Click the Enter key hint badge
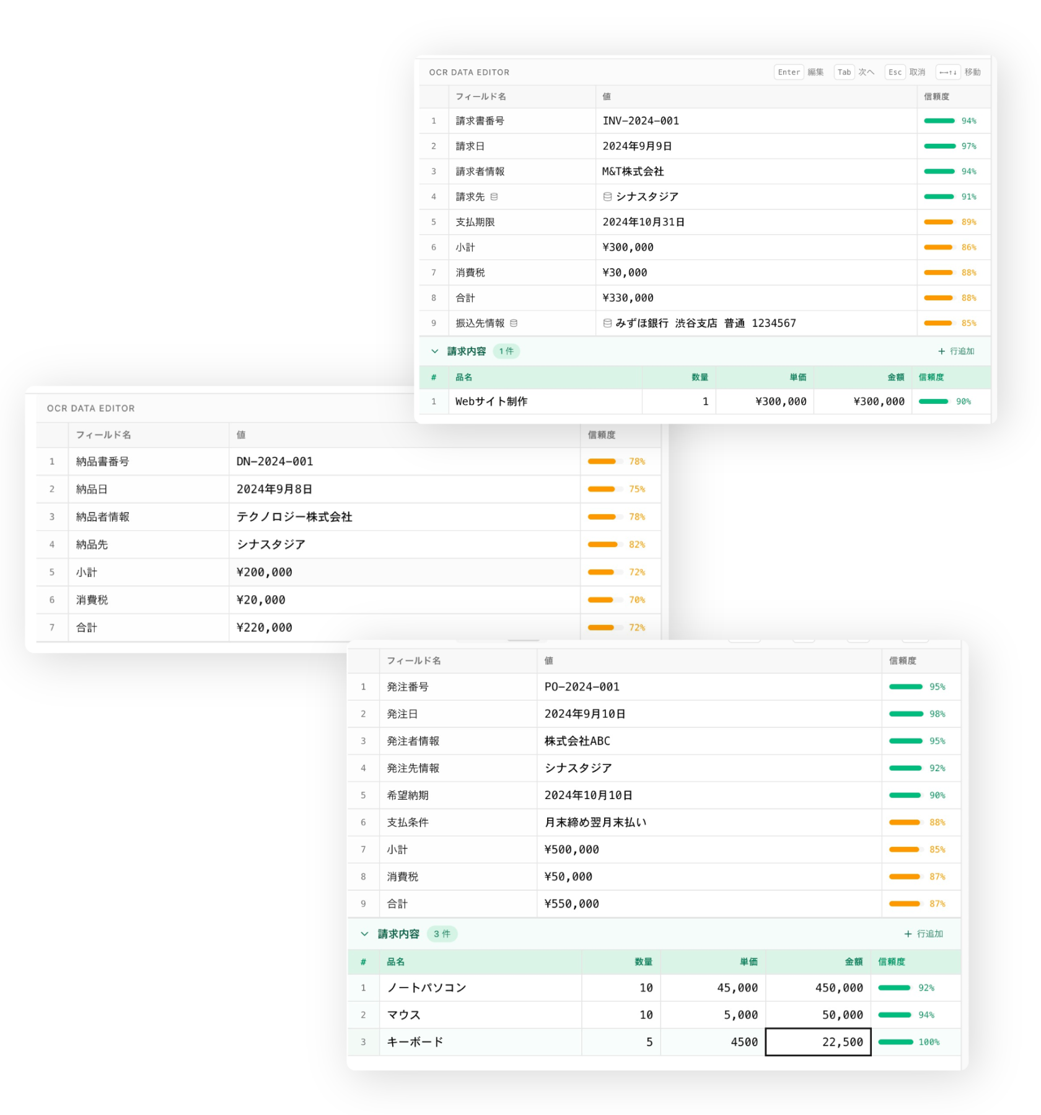The width and height of the screenshot is (1041, 1115). coord(788,72)
